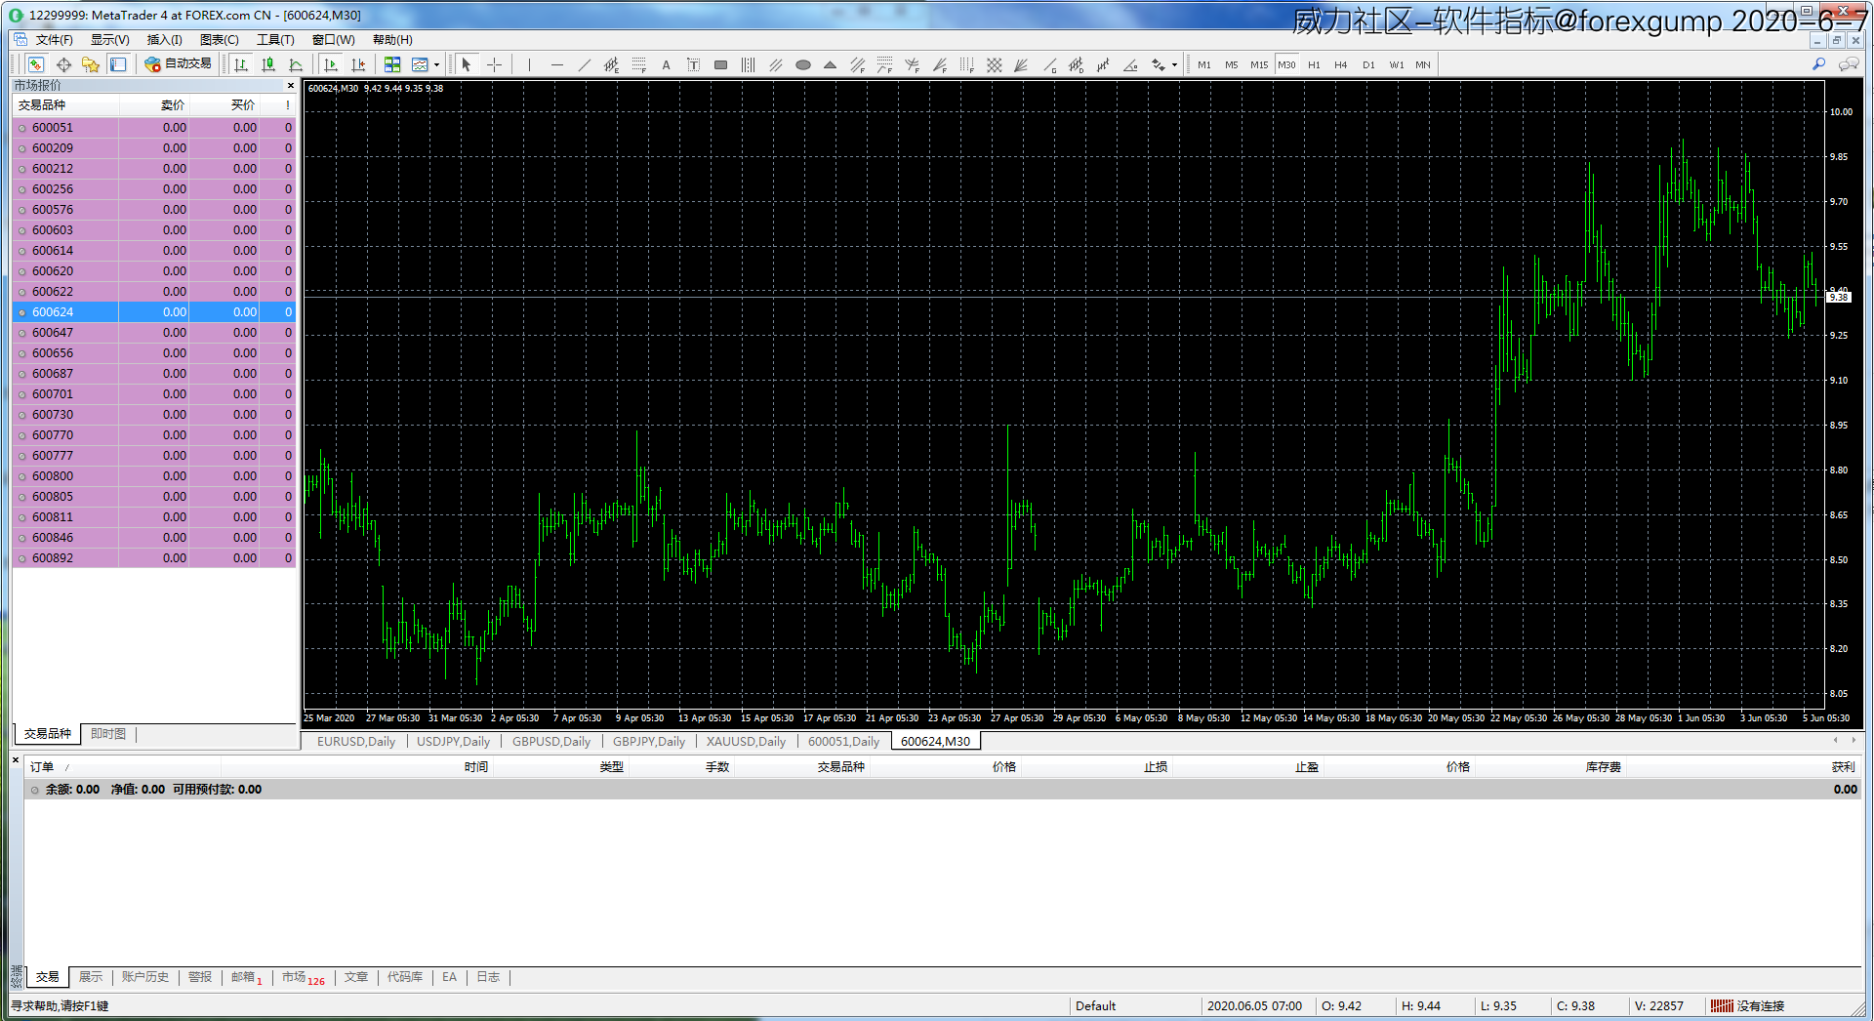Click the 没有连接 connection status indicator
The image size is (1874, 1021).
1747,1005
